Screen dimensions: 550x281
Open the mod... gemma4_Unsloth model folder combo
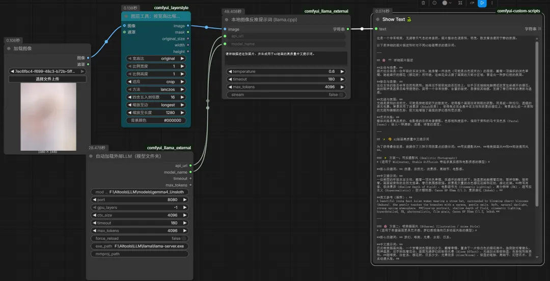[140, 192]
